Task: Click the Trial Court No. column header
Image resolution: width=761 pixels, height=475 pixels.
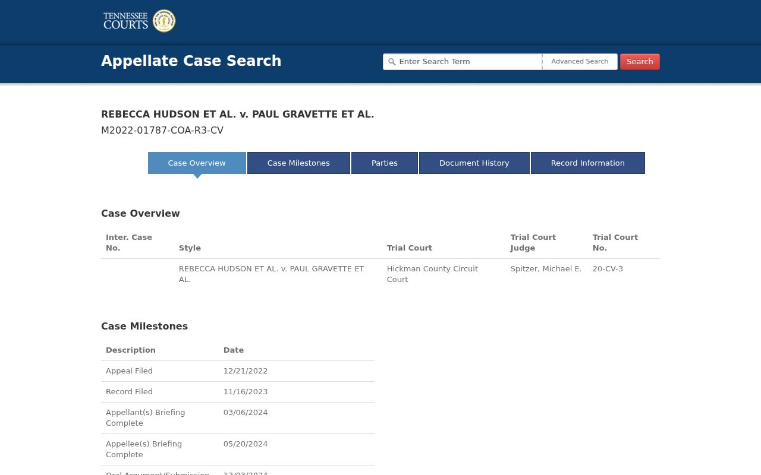Action: pyautogui.click(x=615, y=243)
